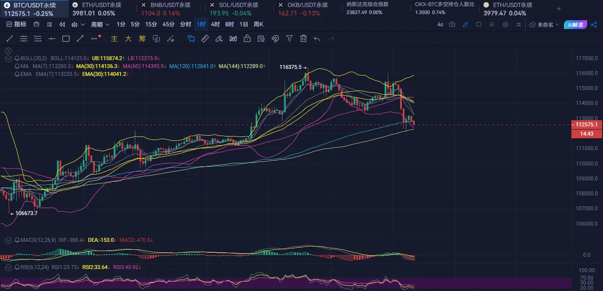Click the 4s refresh interval label
This screenshot has height=291, width=603.
click(440, 25)
